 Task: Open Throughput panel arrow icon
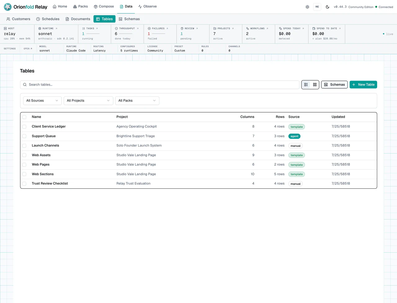pyautogui.click(x=138, y=29)
